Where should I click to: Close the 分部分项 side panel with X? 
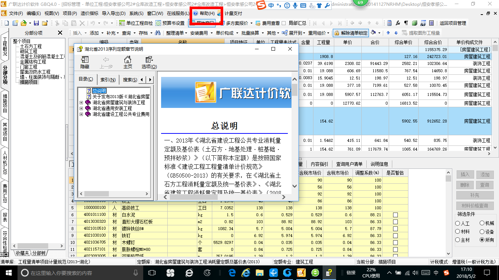[x=60, y=33]
